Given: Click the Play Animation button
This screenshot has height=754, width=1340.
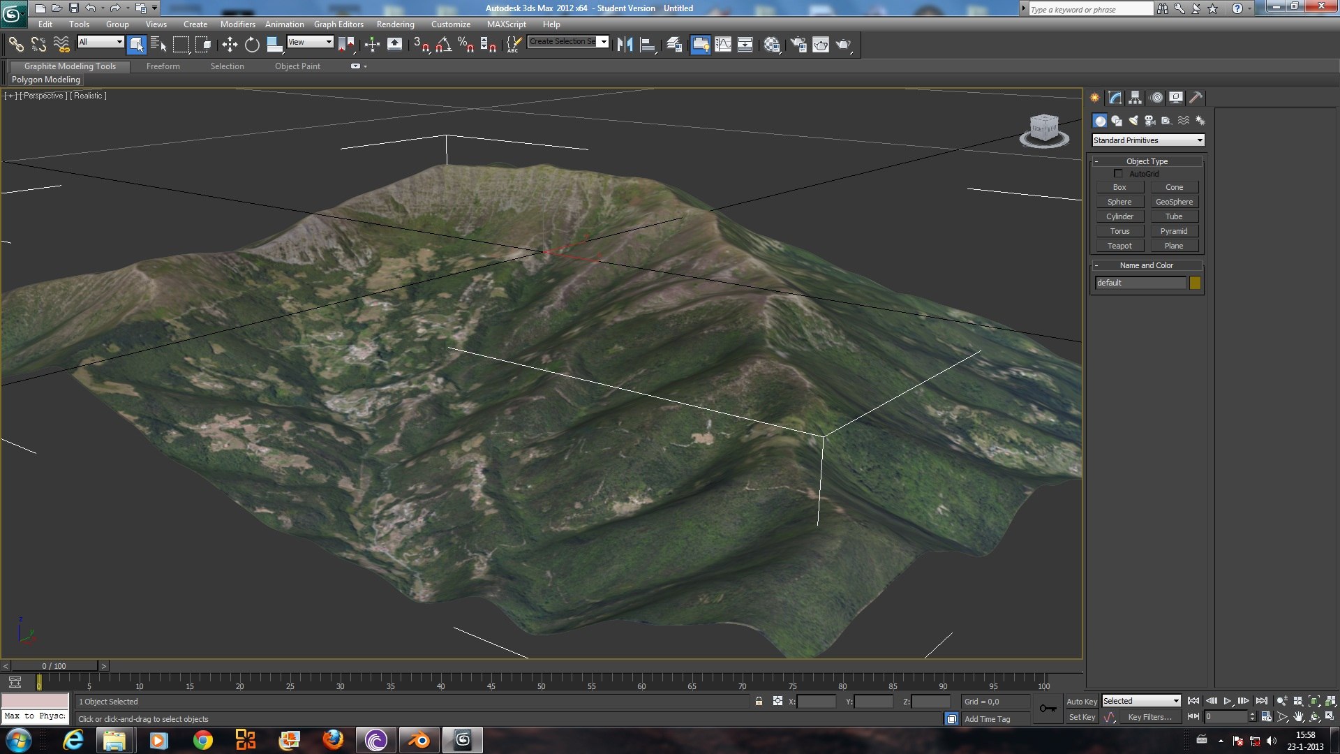Looking at the screenshot, I should pyautogui.click(x=1227, y=700).
